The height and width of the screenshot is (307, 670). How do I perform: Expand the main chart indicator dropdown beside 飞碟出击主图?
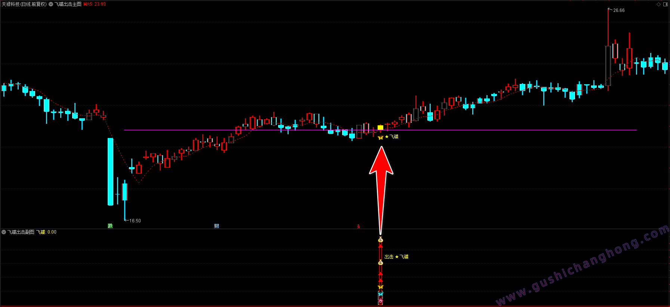point(51,4)
